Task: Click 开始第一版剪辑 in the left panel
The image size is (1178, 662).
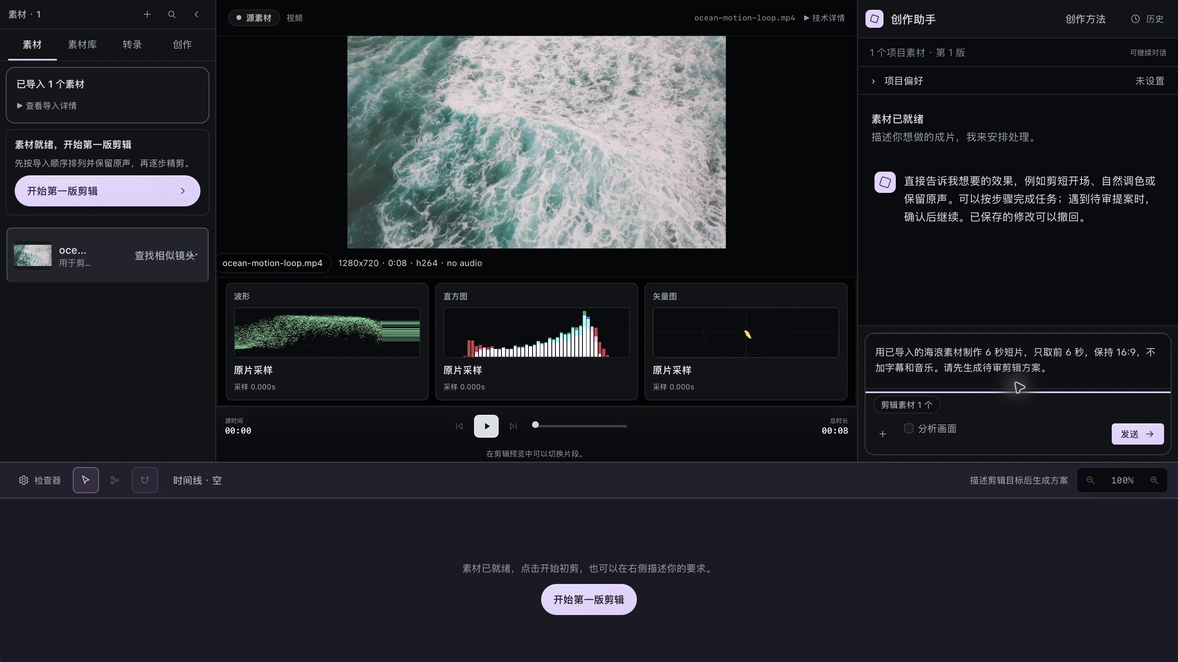Action: pyautogui.click(x=108, y=191)
